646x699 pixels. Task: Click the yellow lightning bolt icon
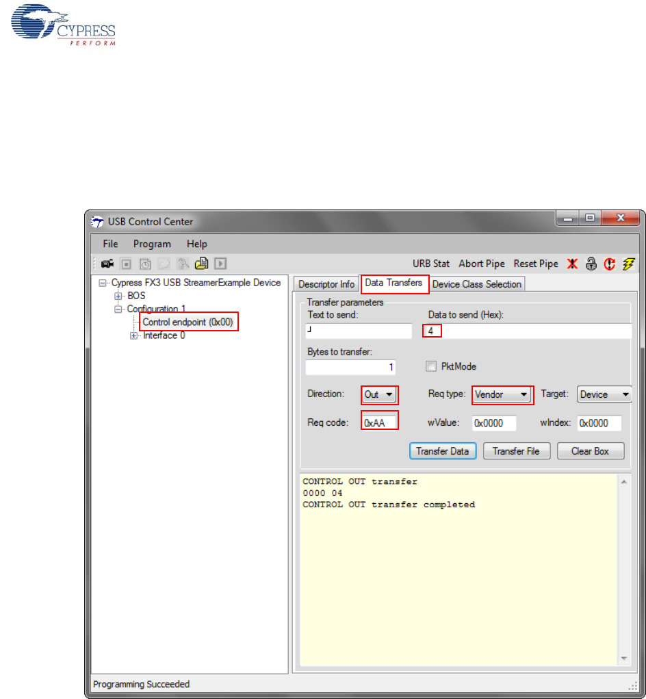pos(629,264)
